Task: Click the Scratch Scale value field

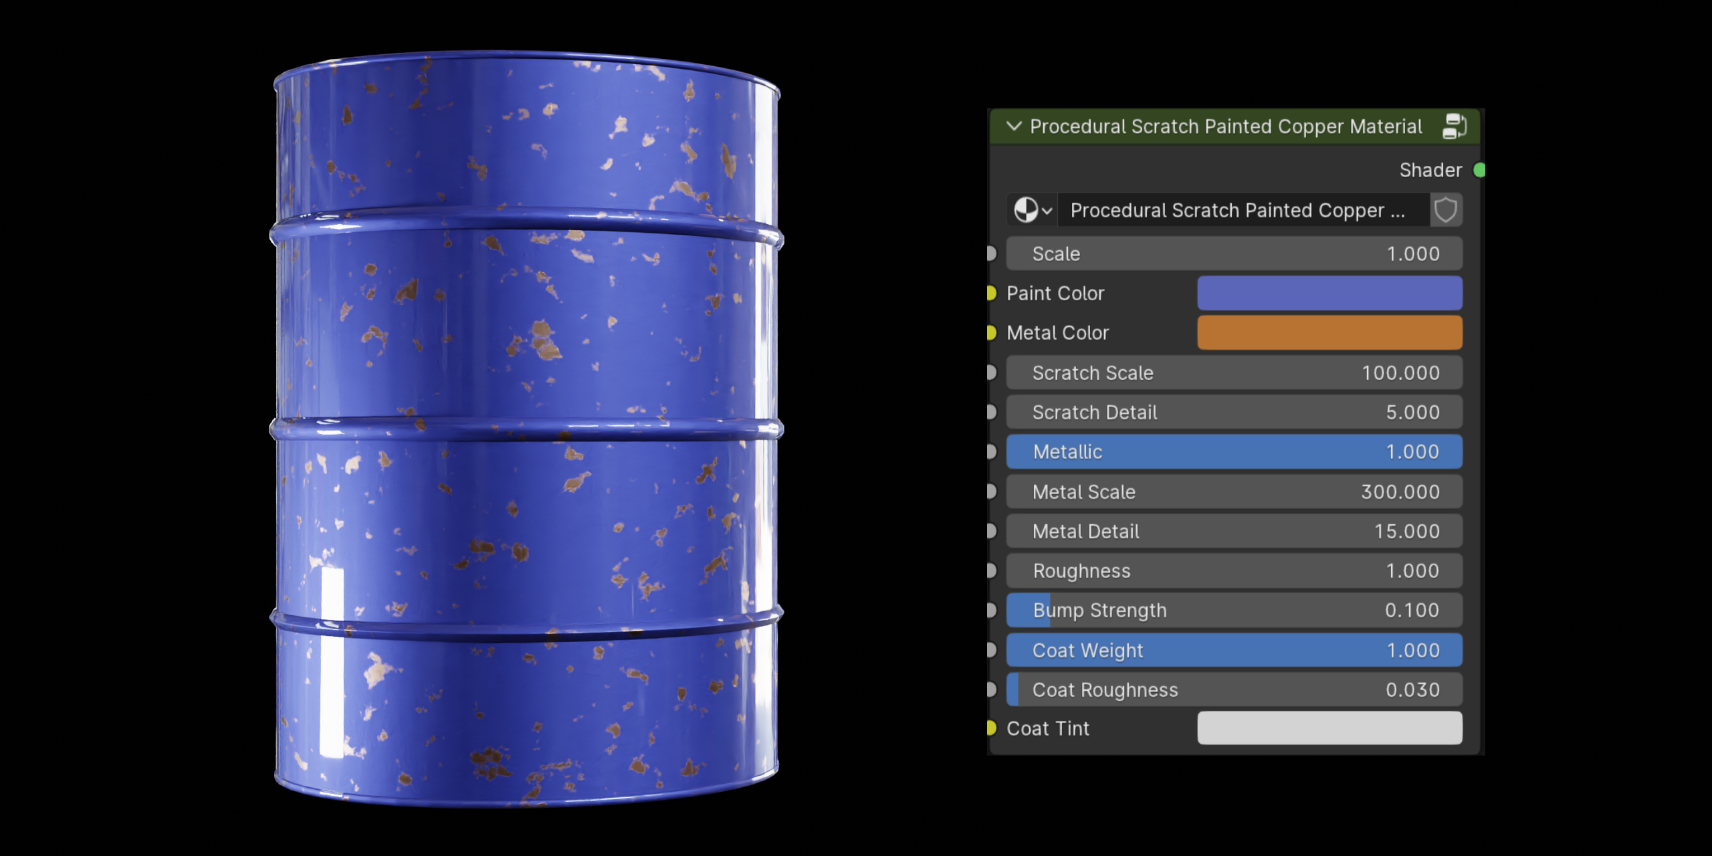Action: coord(1234,372)
